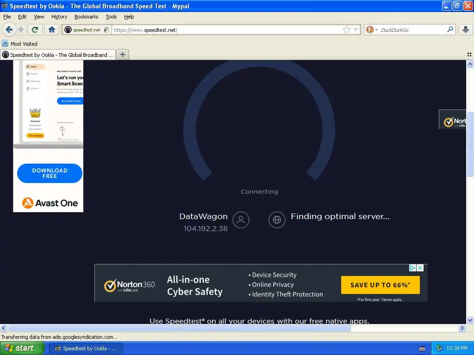Open the View menu

point(39,17)
